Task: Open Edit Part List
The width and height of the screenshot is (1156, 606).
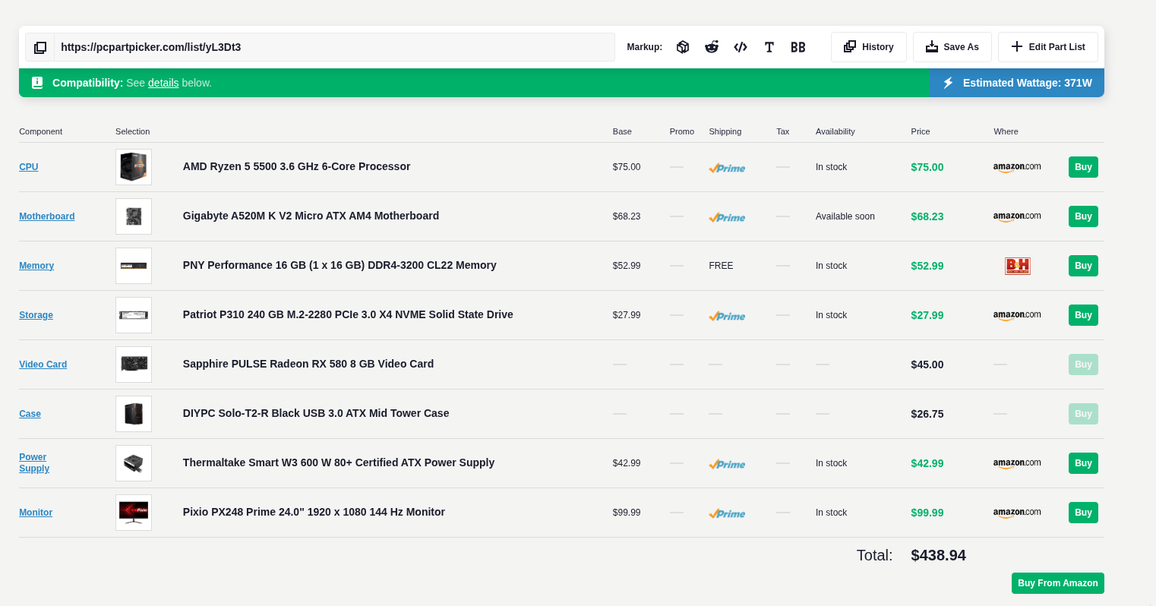Action: [x=1048, y=47]
